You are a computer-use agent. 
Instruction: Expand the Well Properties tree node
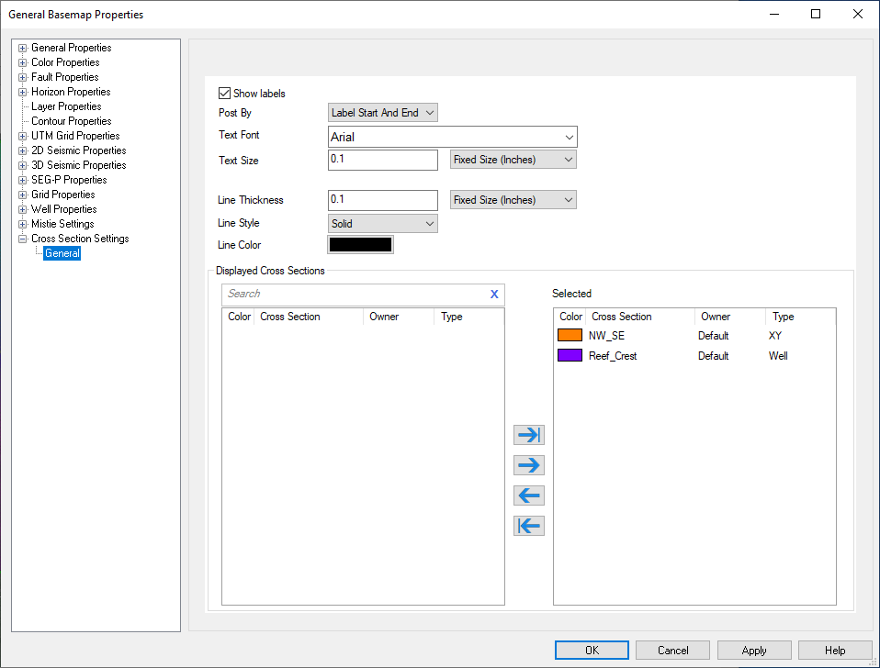(x=23, y=209)
